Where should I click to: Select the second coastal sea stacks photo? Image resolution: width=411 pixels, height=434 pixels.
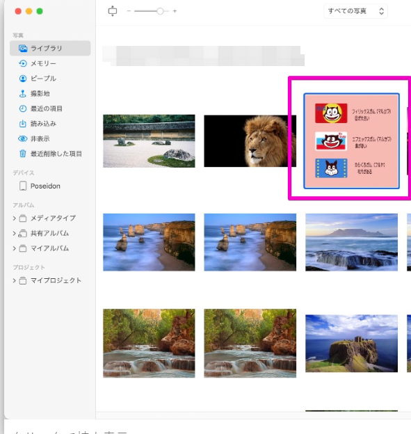pyautogui.click(x=250, y=242)
